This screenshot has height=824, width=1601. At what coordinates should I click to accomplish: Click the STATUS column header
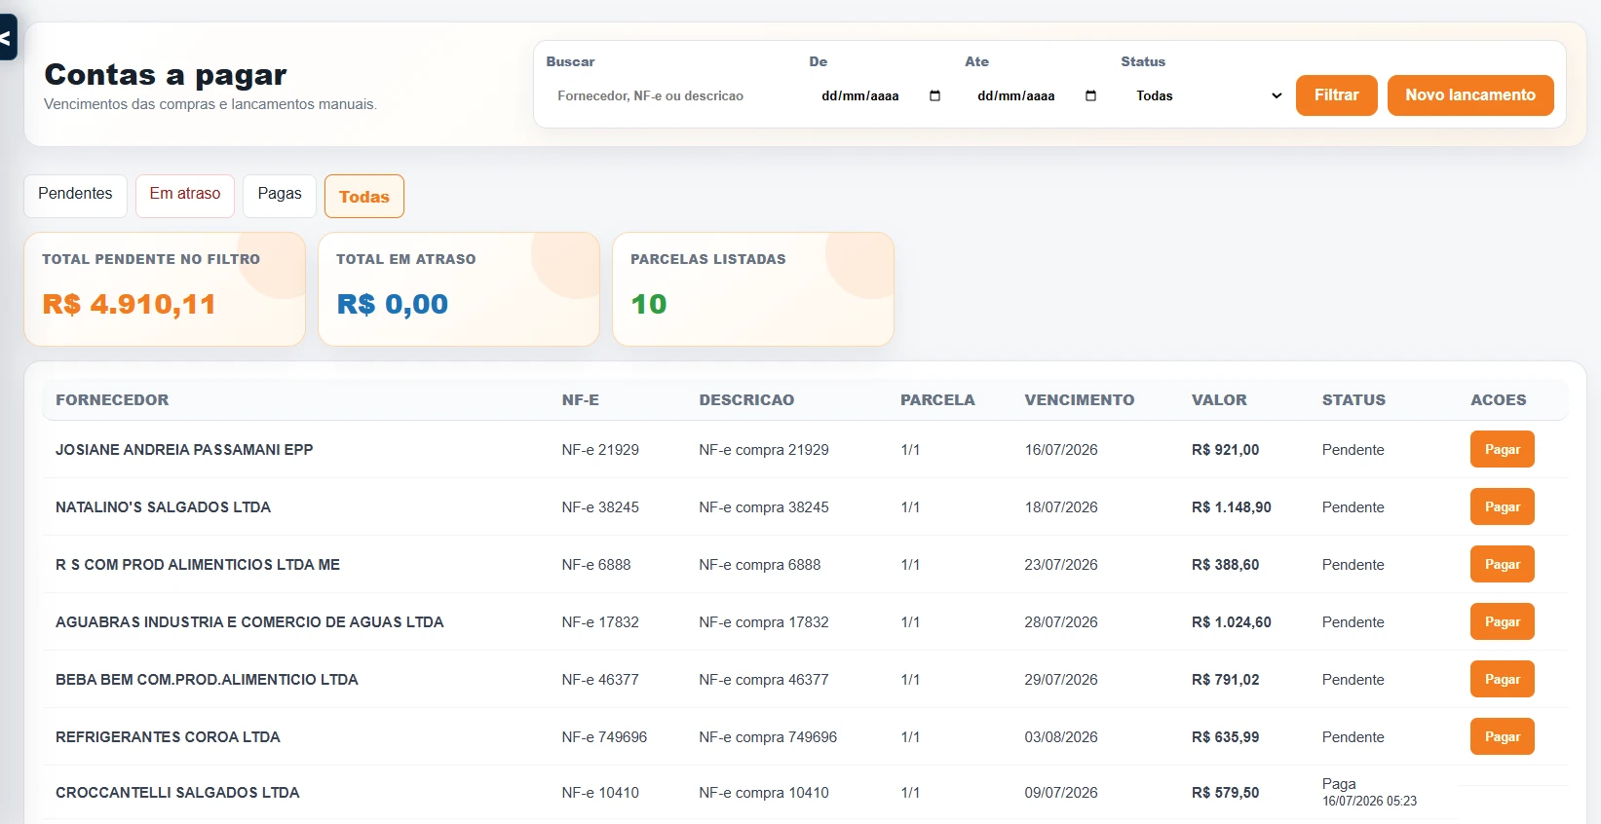1353,400
